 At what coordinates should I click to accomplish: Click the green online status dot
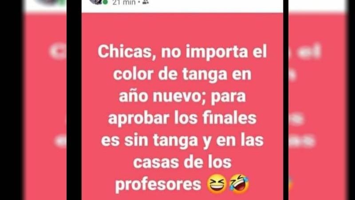coord(105,2)
